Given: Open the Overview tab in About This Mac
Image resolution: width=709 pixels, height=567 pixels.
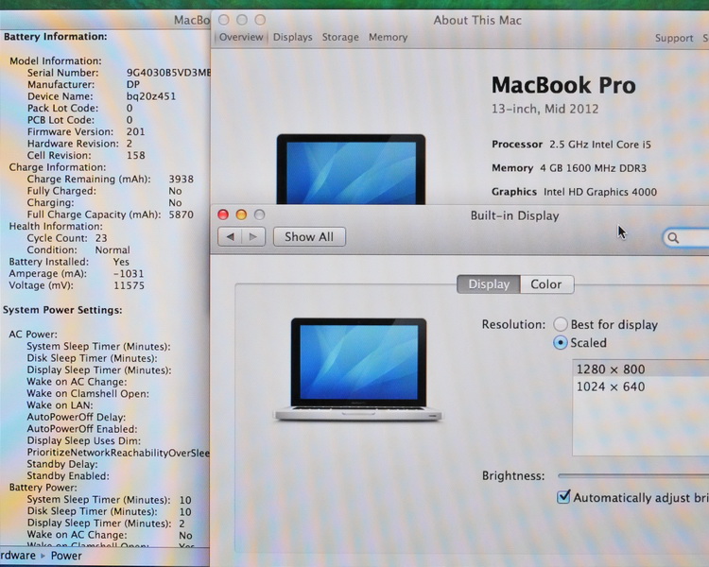Looking at the screenshot, I should coord(241,37).
